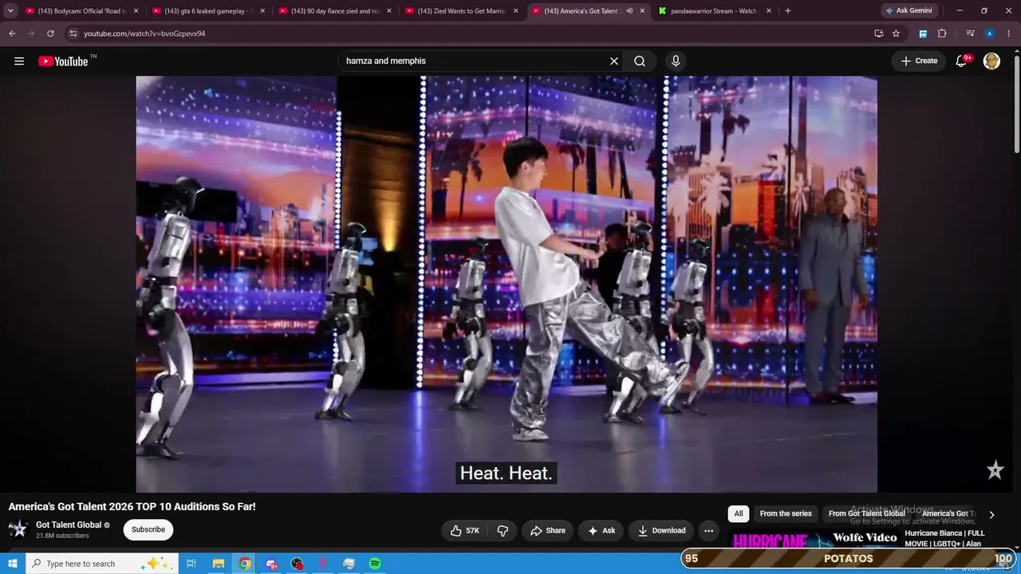Image resolution: width=1021 pixels, height=574 pixels.
Task: Open more actions three-dot menu under video
Action: pyautogui.click(x=708, y=531)
